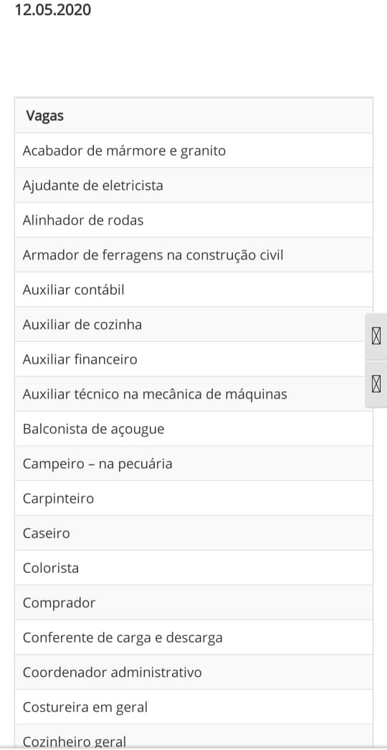Click the Balconista de açougue row

tap(193, 429)
